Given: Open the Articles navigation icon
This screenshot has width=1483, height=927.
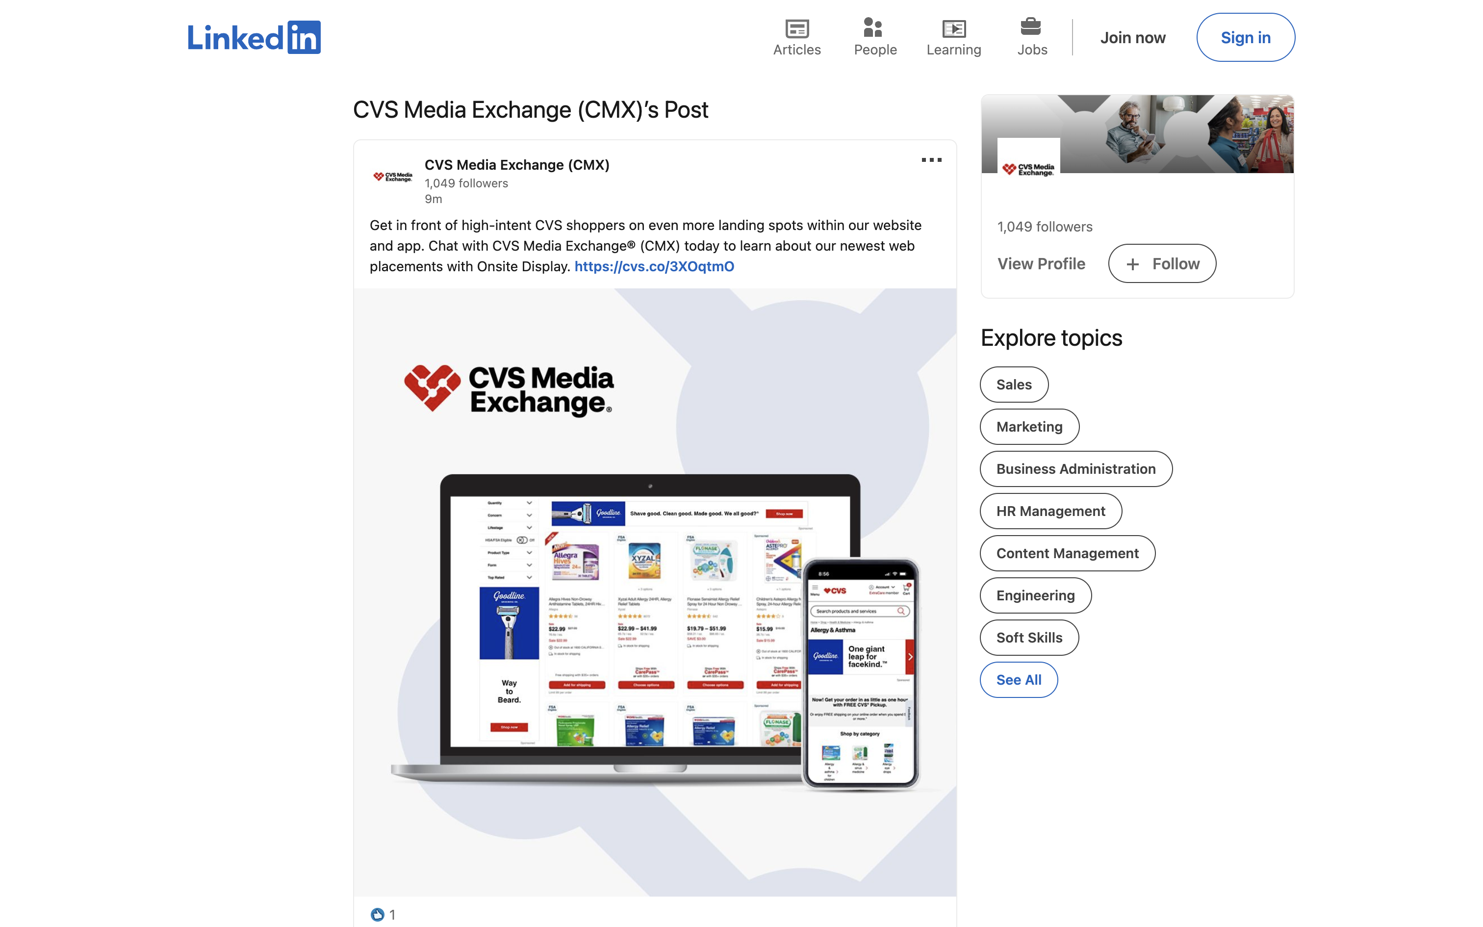Looking at the screenshot, I should click(796, 37).
